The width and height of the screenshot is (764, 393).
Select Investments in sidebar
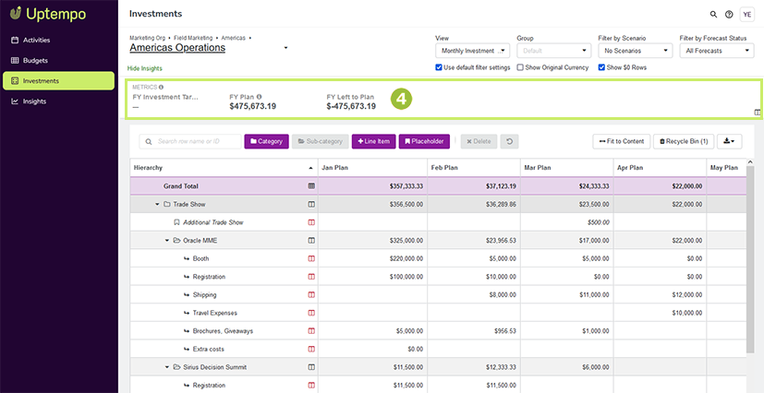(58, 81)
